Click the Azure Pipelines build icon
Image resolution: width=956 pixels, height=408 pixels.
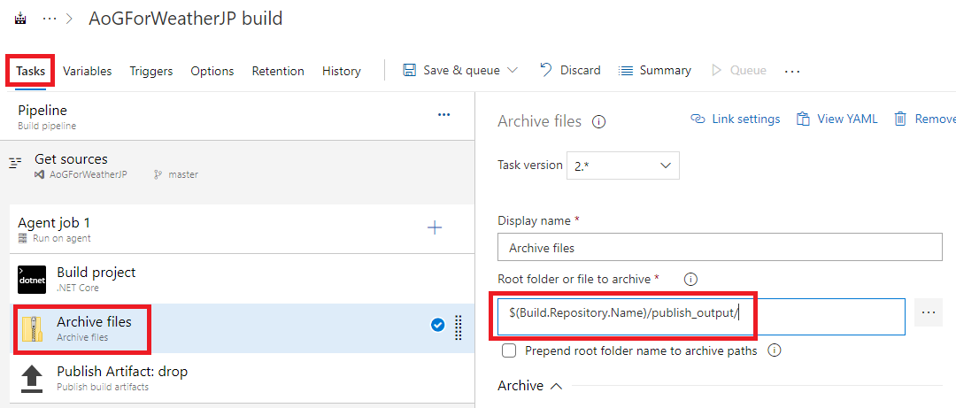point(20,19)
